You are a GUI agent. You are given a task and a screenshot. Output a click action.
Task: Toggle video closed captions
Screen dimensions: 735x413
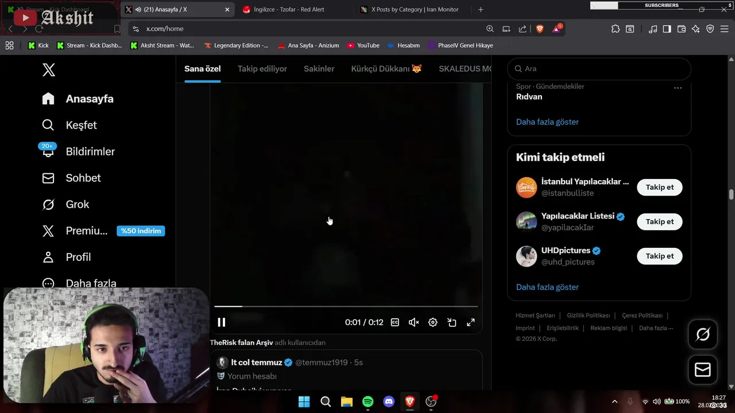pos(395,322)
